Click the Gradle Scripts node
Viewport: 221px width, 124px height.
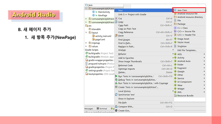tap(91, 50)
